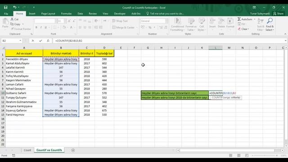Click the Ribbon Display Options icon
The image size is (288, 162).
[254, 8]
